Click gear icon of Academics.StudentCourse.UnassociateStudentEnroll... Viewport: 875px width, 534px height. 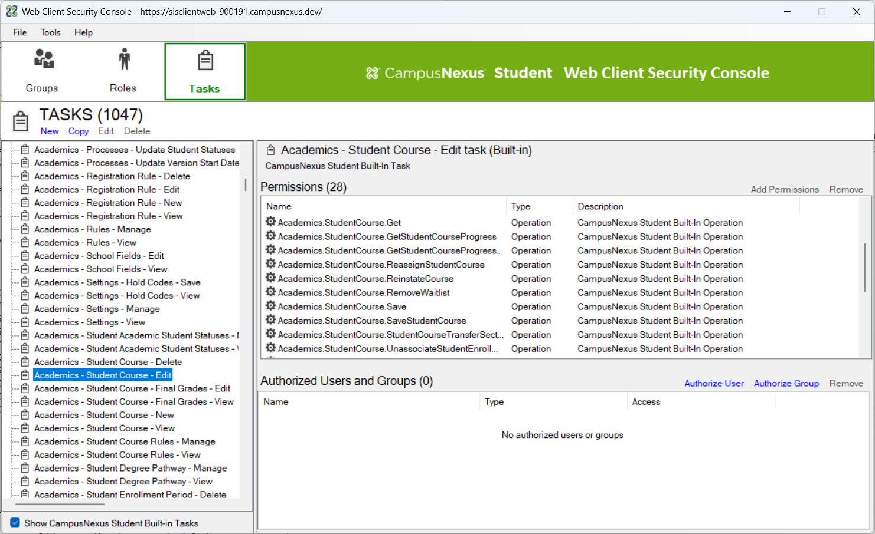pos(270,348)
